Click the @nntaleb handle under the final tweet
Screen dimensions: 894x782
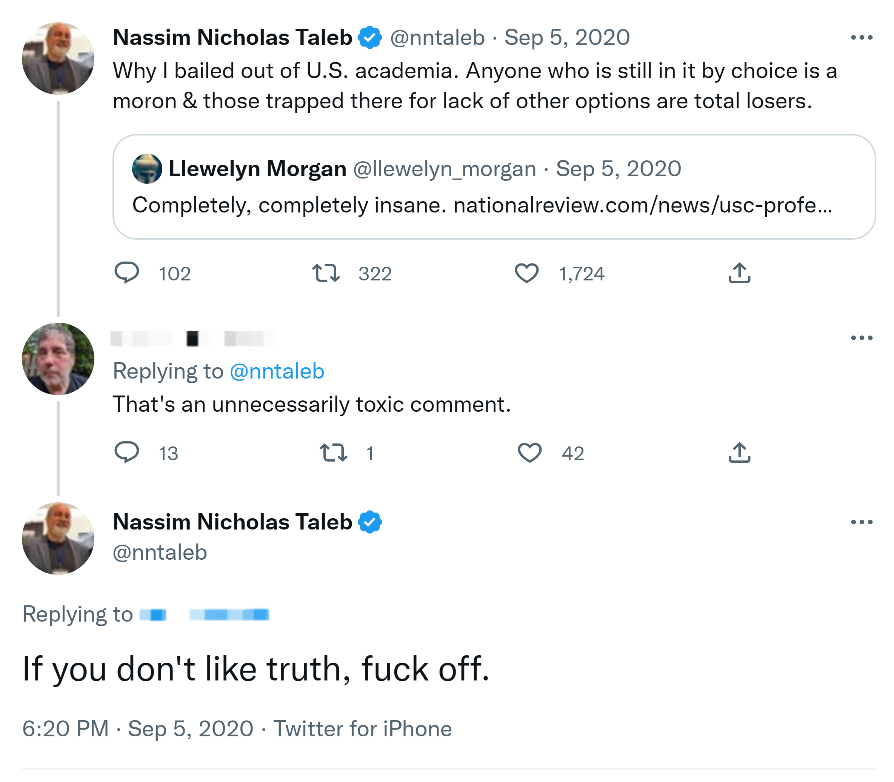[160, 553]
